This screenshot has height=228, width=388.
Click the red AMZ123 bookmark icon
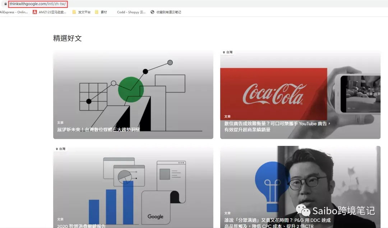34,12
